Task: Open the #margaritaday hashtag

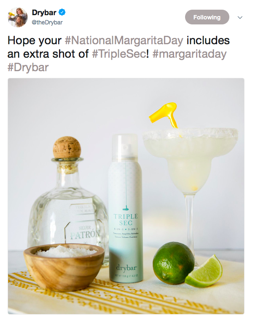Action: tap(189, 54)
